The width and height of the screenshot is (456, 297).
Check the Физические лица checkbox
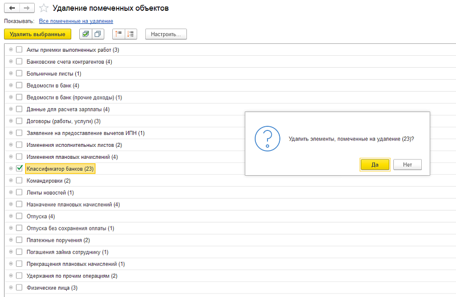coord(19,287)
